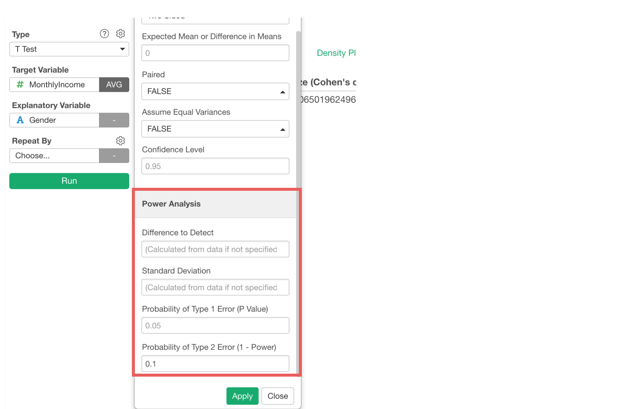
Task: Open the Repeat By Choose... selector
Action: 54,156
